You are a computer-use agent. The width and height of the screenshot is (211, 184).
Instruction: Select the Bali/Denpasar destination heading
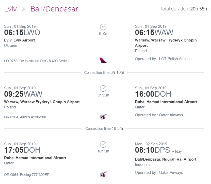coord(54,9)
